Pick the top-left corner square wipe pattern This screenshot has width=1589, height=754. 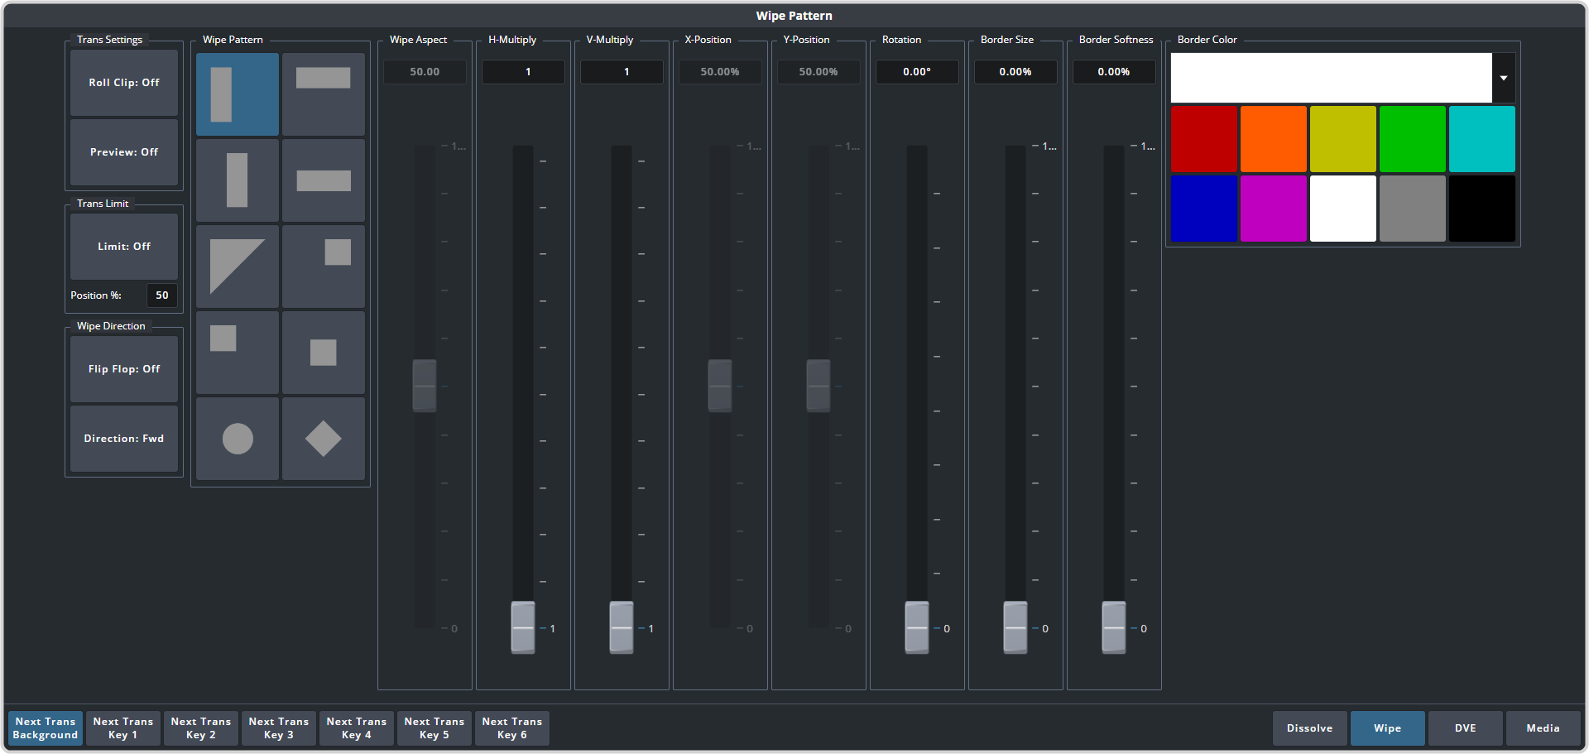point(238,353)
